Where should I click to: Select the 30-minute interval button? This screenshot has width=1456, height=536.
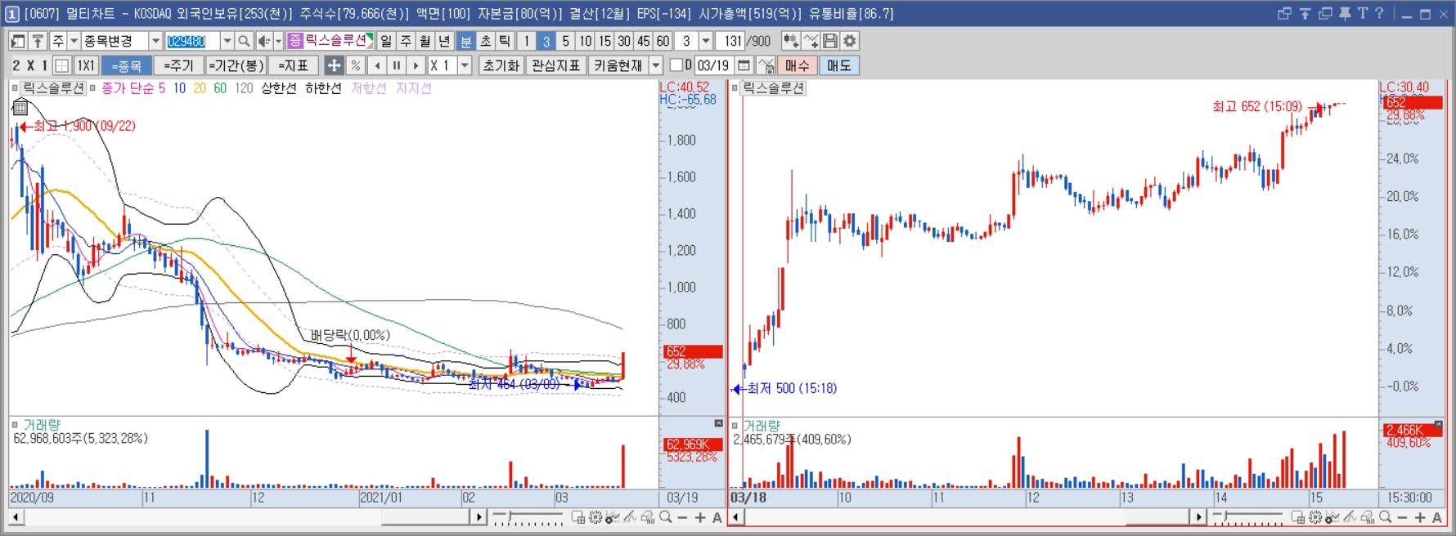[624, 41]
